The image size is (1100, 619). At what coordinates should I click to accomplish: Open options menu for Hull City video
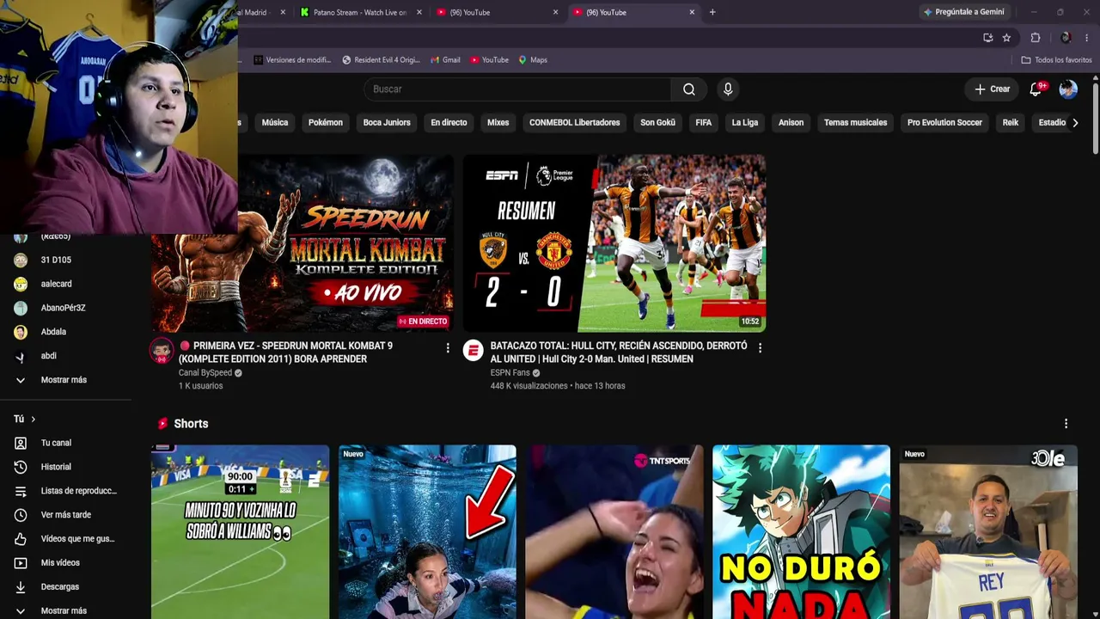click(x=760, y=348)
